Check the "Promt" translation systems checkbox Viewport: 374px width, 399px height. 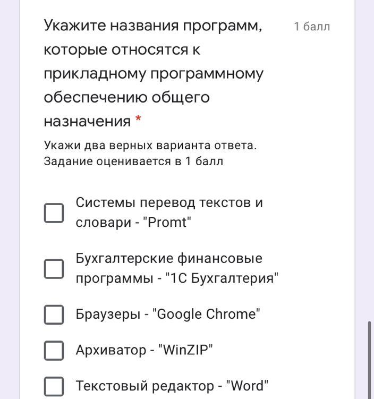point(54,213)
